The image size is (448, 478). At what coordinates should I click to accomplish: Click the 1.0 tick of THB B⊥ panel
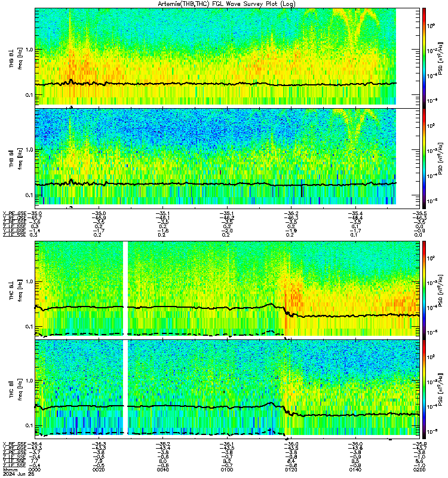coord(29,50)
